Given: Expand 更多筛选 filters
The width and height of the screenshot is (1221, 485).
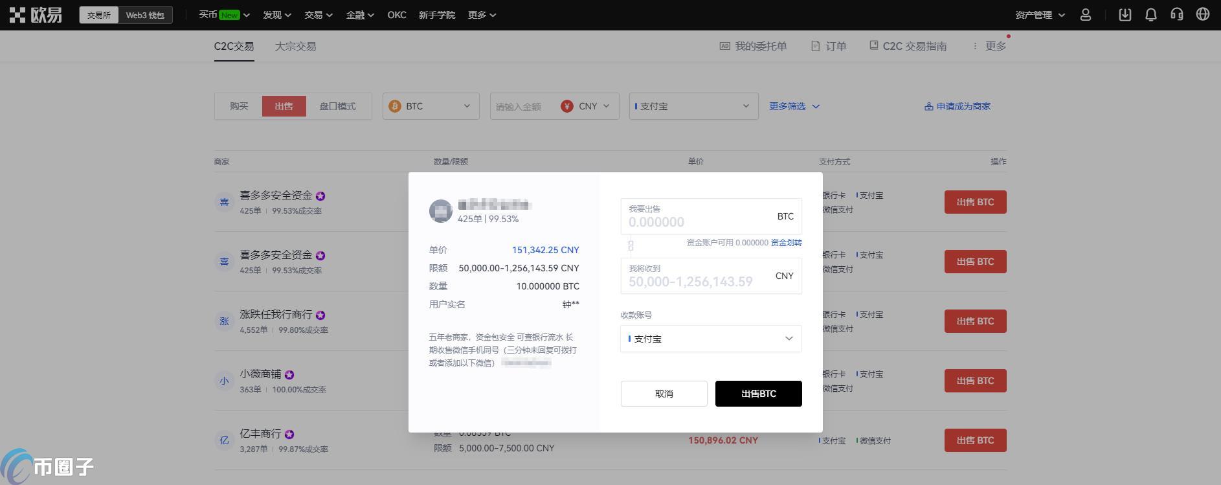Looking at the screenshot, I should point(794,106).
